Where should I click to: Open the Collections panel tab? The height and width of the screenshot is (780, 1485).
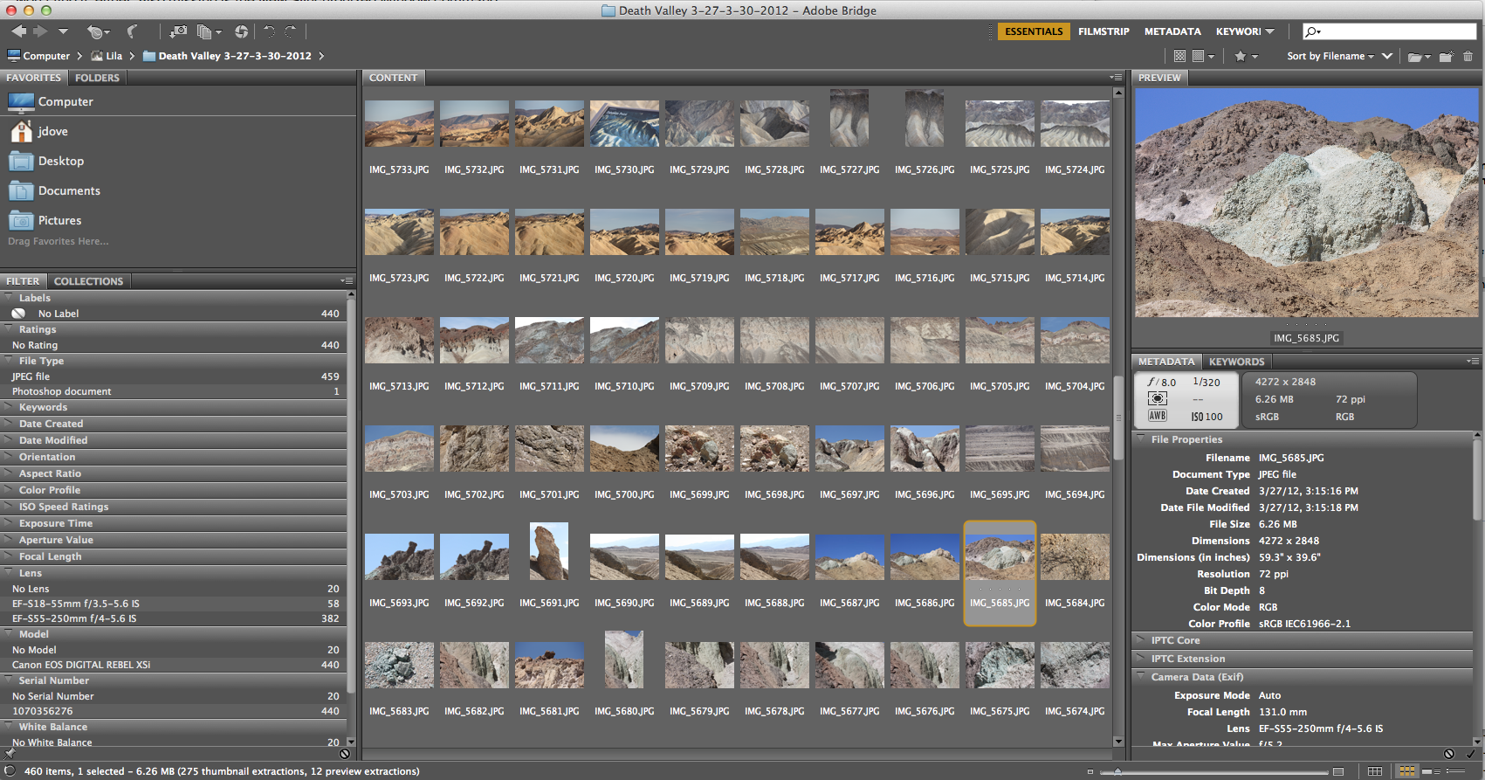(88, 281)
